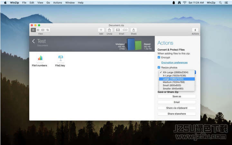Toggle the Actions lightning bolt icon
Screen dimensions: 232x145
pos(195,30)
